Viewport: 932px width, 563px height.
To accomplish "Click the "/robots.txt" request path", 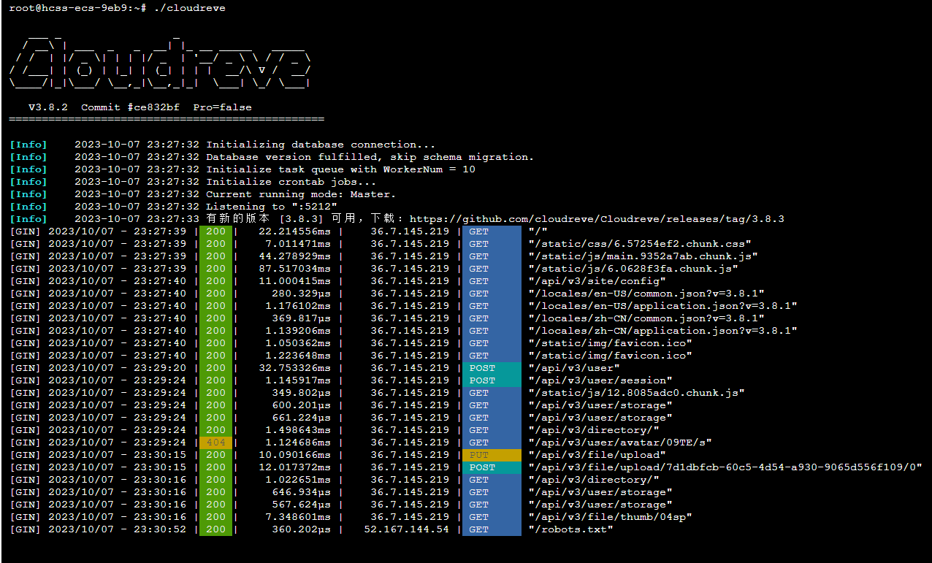I will pos(570,529).
